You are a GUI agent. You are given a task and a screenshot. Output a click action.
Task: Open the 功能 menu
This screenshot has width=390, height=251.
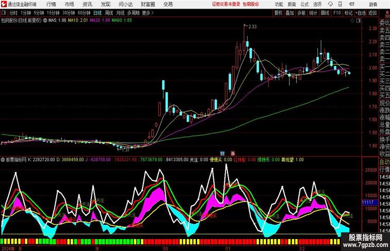tap(279, 4)
